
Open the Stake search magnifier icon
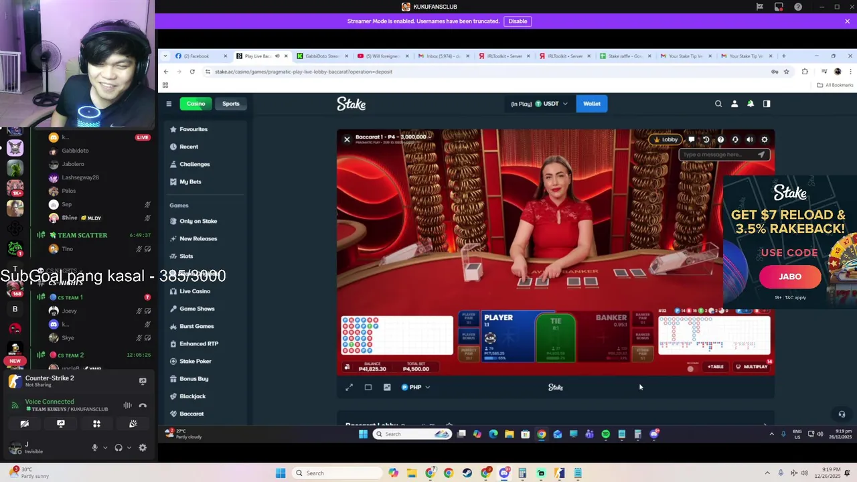718,104
